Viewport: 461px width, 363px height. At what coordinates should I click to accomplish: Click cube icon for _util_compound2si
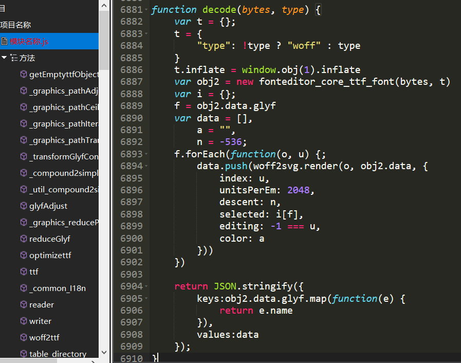(24, 189)
